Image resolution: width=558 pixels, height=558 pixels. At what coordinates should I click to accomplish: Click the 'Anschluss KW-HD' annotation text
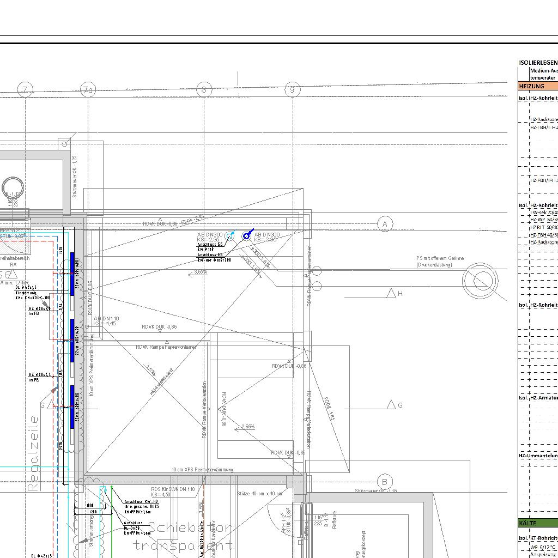click(x=141, y=501)
